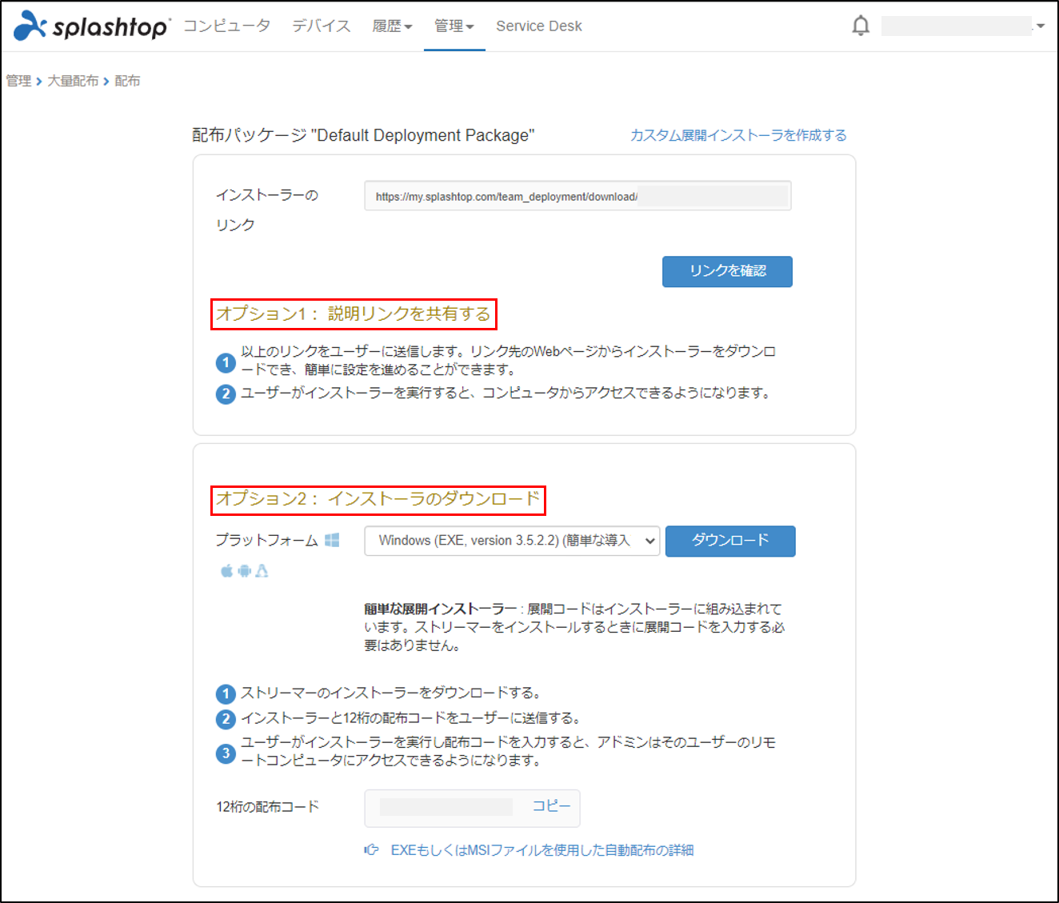This screenshot has height=903, width=1059.
Task: Click the step 1 circle icon under Option 2
Action: coord(225,694)
